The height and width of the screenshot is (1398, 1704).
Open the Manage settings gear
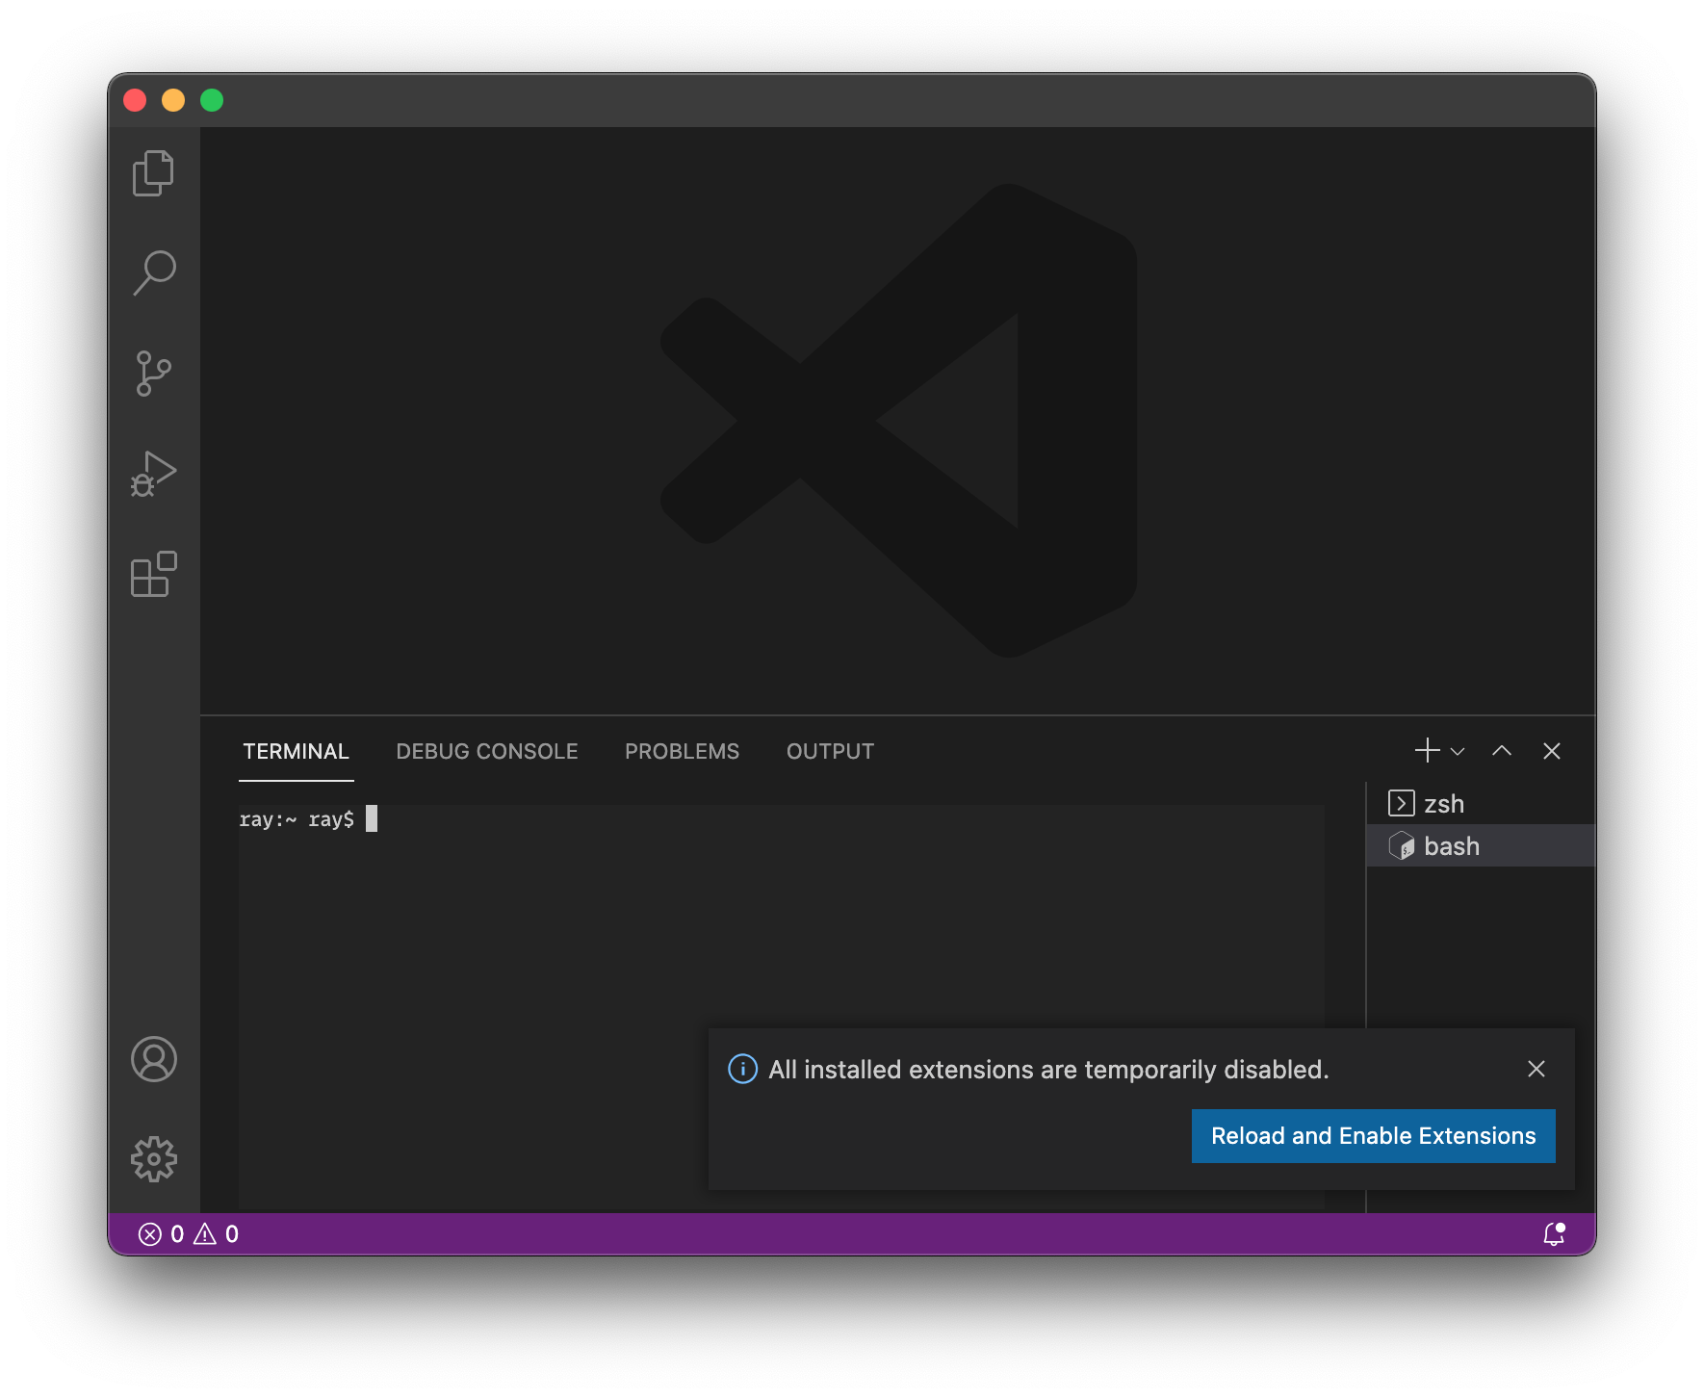pos(153,1159)
